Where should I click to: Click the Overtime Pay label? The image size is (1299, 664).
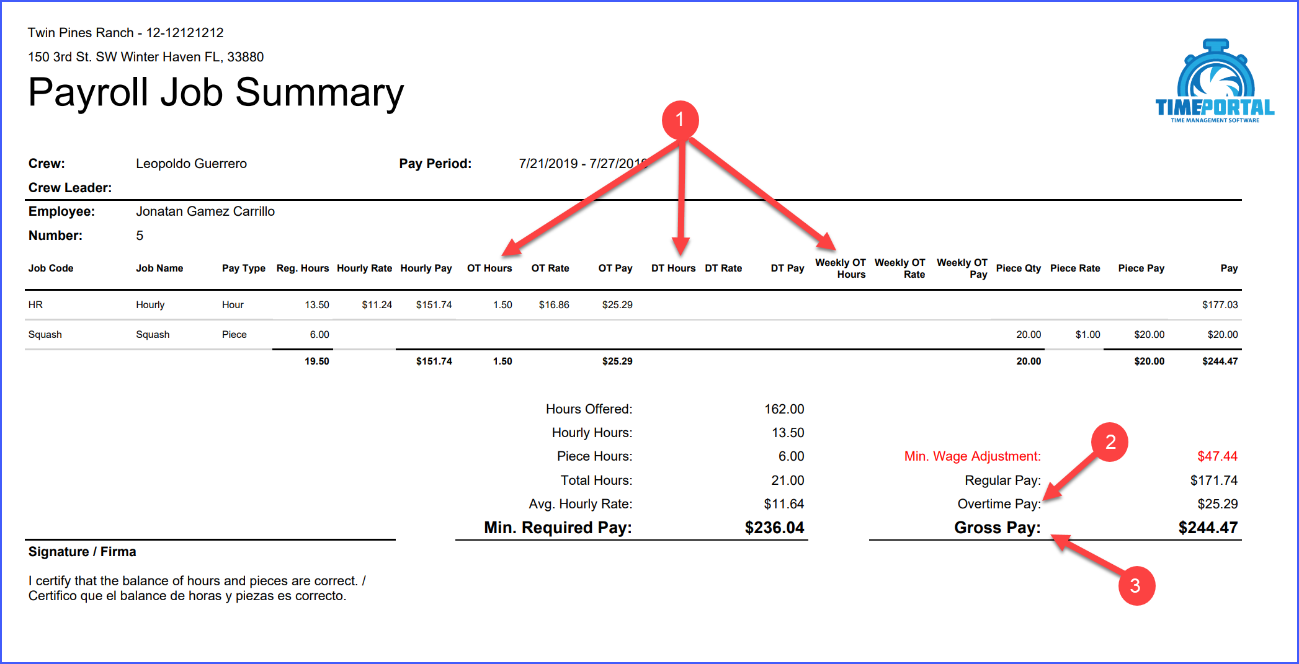point(999,504)
